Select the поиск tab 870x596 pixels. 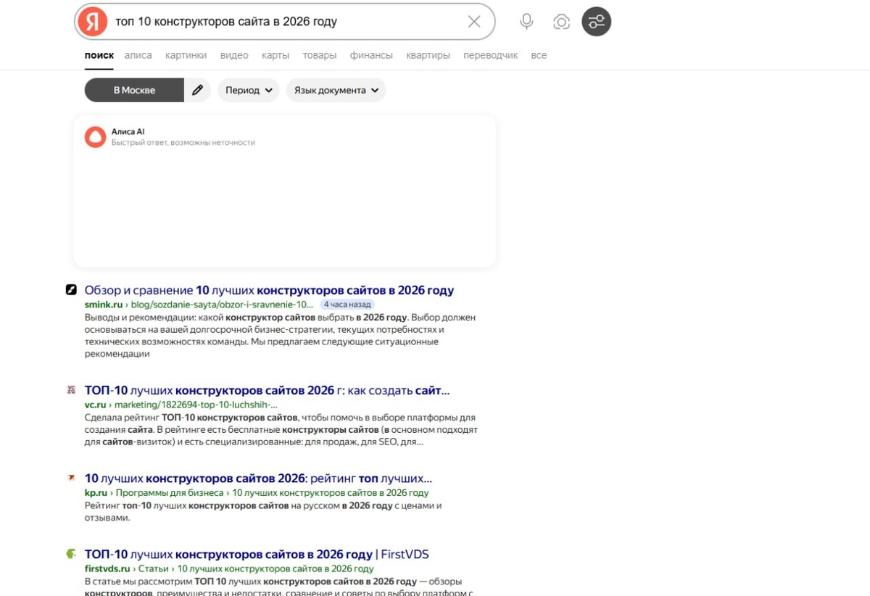point(99,55)
